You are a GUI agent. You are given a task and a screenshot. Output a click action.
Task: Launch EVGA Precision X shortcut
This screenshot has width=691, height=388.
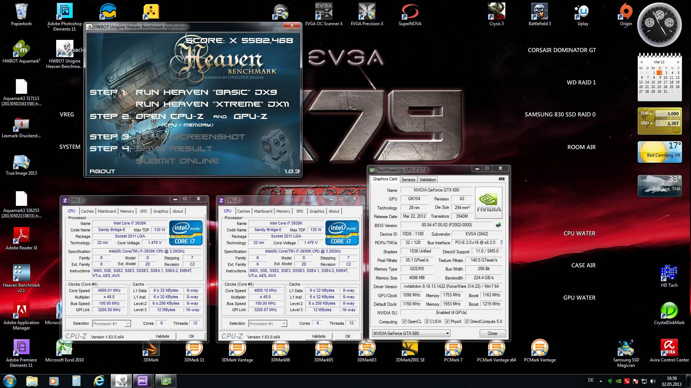tap(367, 14)
